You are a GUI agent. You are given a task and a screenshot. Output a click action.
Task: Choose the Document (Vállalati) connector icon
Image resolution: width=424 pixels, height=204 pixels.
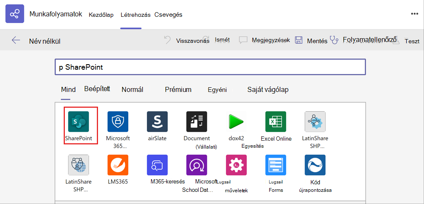tap(196, 122)
